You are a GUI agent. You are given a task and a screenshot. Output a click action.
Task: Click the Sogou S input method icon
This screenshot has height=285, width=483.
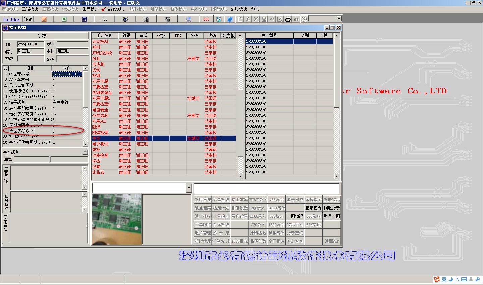(x=437, y=279)
